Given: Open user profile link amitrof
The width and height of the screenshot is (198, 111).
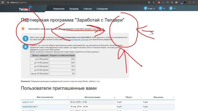Looking at the screenshot, I should click(25, 102).
